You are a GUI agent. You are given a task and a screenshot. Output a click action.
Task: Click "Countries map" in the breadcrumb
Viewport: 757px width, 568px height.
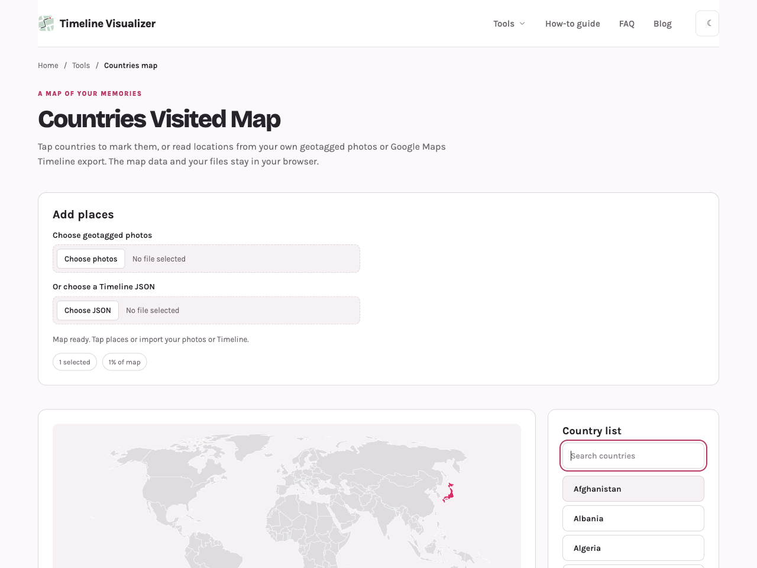131,66
